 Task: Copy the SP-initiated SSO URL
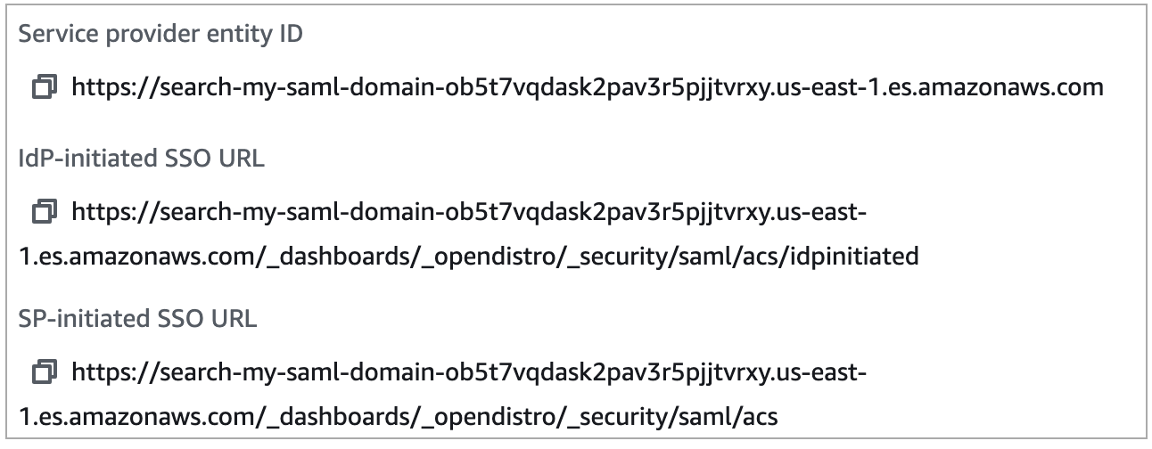(45, 371)
